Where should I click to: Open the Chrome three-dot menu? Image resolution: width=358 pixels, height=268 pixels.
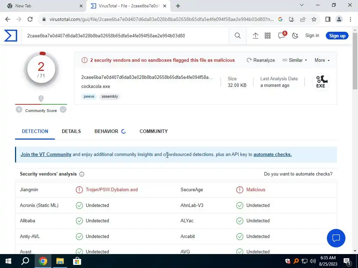click(350, 20)
